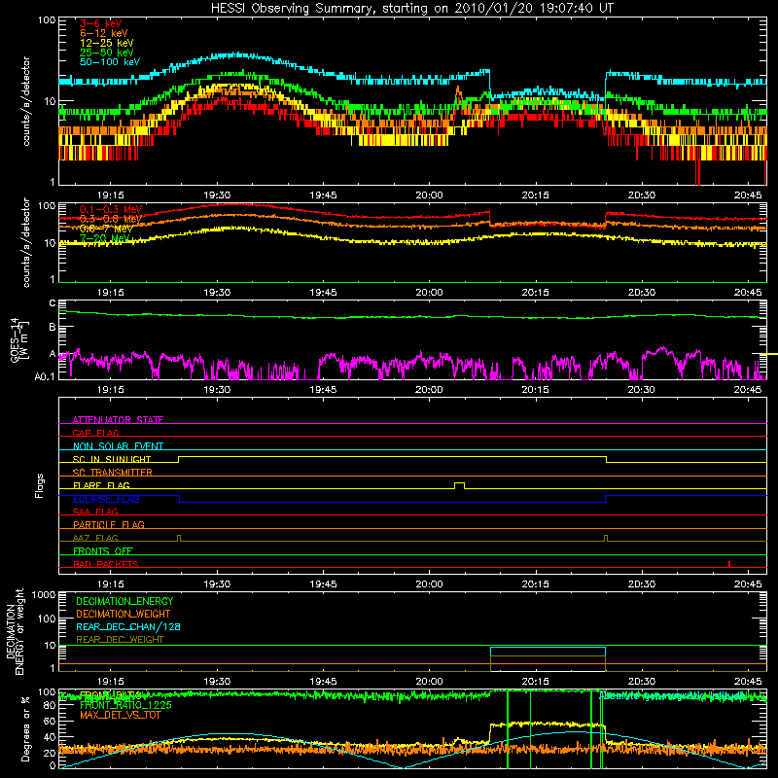
Task: Click the green 7-20 MeV legend label
Action: [x=105, y=238]
